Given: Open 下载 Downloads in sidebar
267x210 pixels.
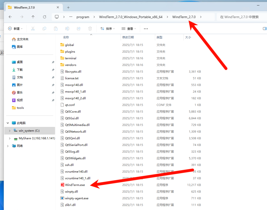Looking at the screenshot, I should tap(17, 70).
